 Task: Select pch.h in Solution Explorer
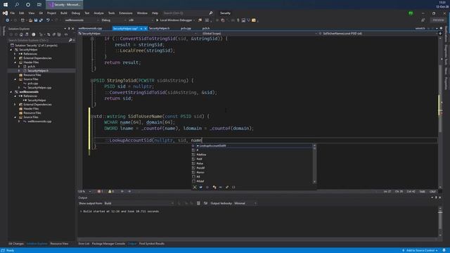(x=31, y=67)
